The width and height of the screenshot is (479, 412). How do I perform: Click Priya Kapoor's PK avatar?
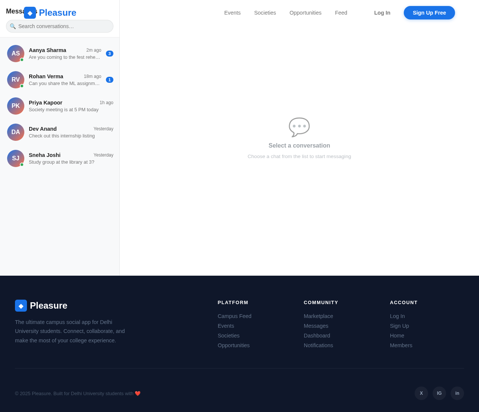pyautogui.click(x=16, y=106)
